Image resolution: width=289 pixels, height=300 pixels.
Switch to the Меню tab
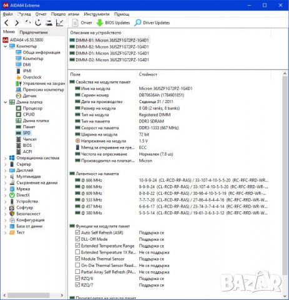pos(9,32)
